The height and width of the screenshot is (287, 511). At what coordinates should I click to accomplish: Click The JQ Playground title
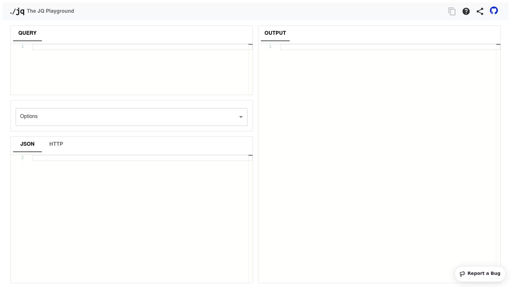[50, 11]
